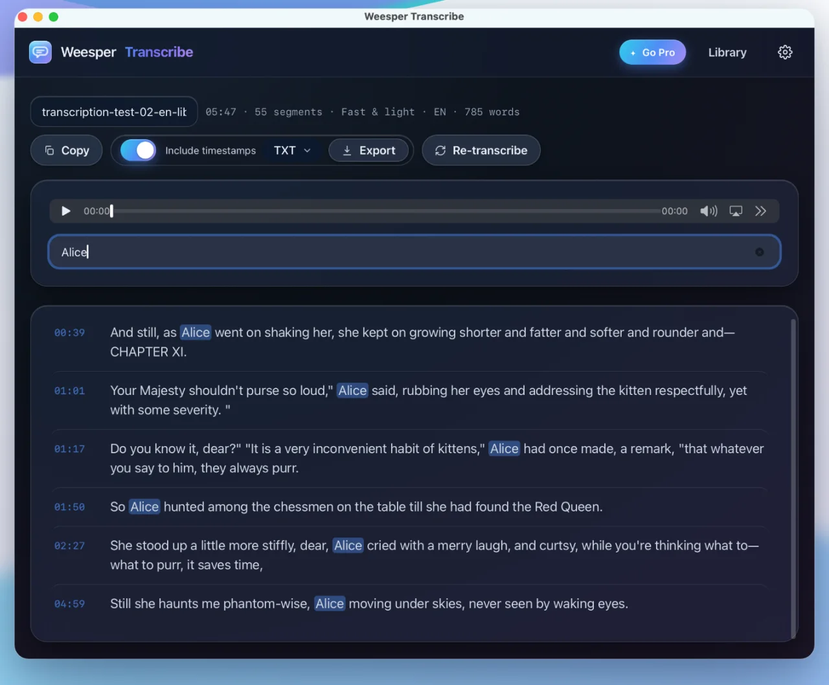Click the segment "So Alice hunted among the chessmen"

point(356,507)
